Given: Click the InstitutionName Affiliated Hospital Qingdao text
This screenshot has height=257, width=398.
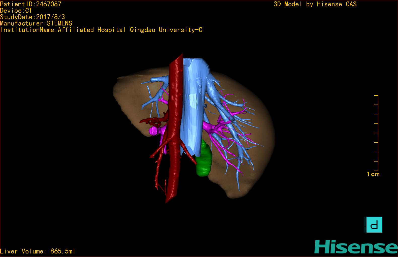Looking at the screenshot, I should [102, 30].
